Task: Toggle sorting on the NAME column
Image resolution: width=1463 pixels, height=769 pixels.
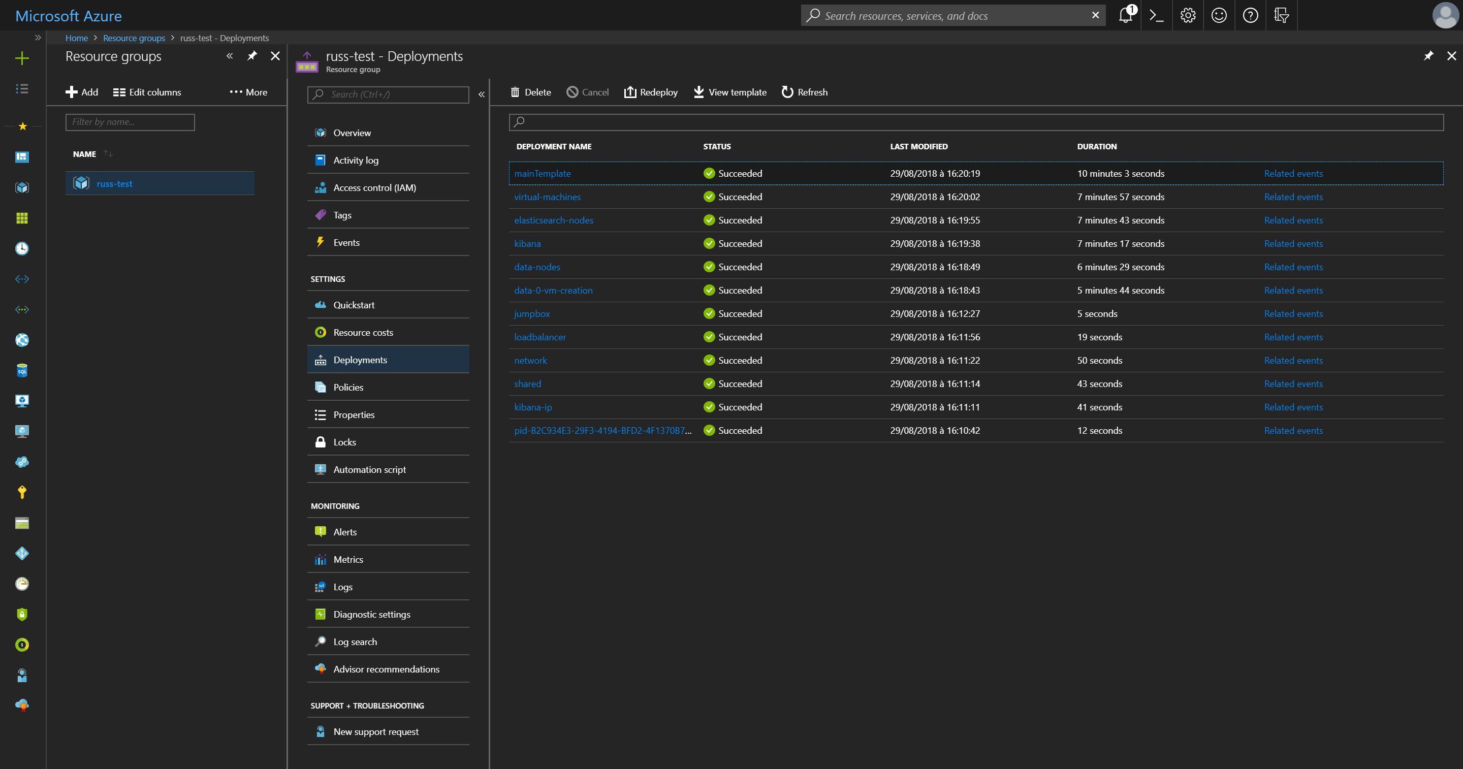Action: point(94,153)
